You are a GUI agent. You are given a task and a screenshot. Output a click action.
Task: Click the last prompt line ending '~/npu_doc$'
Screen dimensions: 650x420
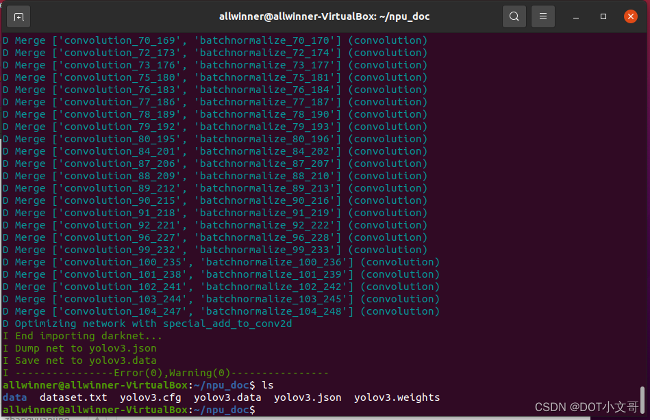129,410
